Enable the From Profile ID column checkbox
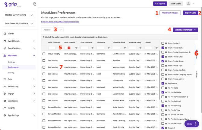This screenshot has width=202, height=130. coord(163,43)
